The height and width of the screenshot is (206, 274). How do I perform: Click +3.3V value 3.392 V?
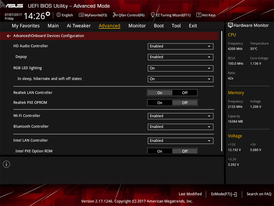(x=233, y=165)
